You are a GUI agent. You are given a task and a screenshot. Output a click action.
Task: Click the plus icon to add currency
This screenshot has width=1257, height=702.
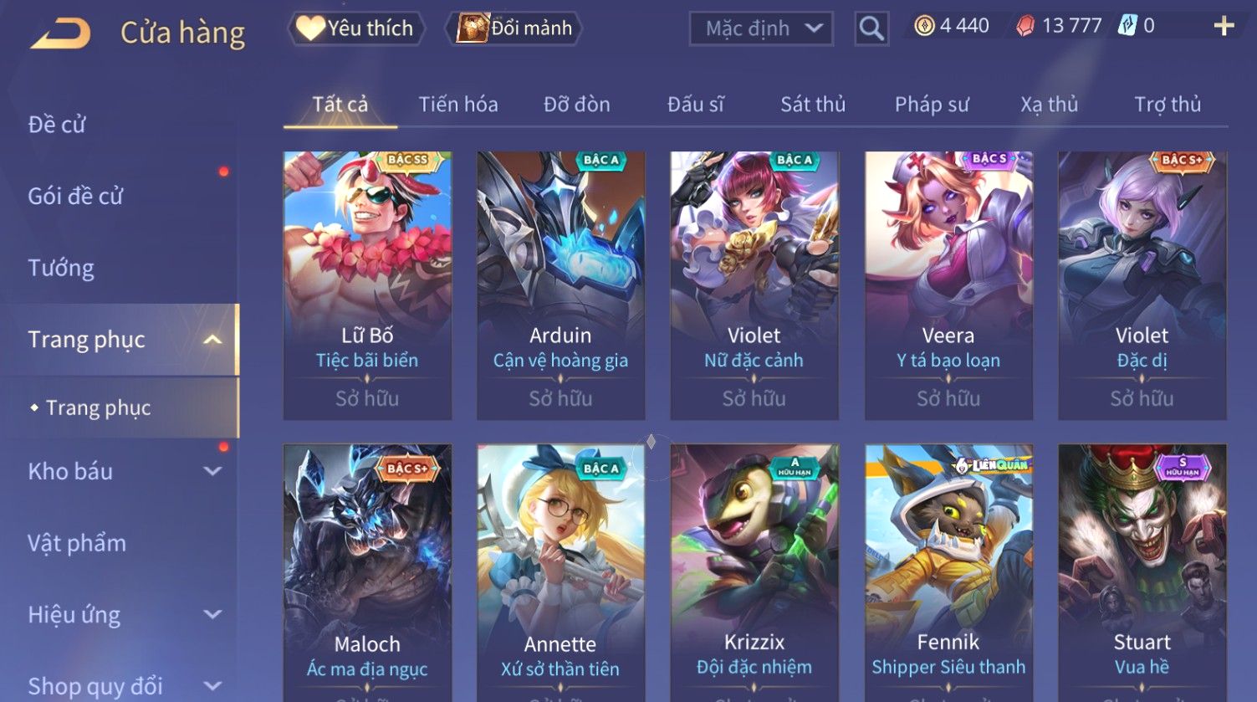click(1224, 27)
